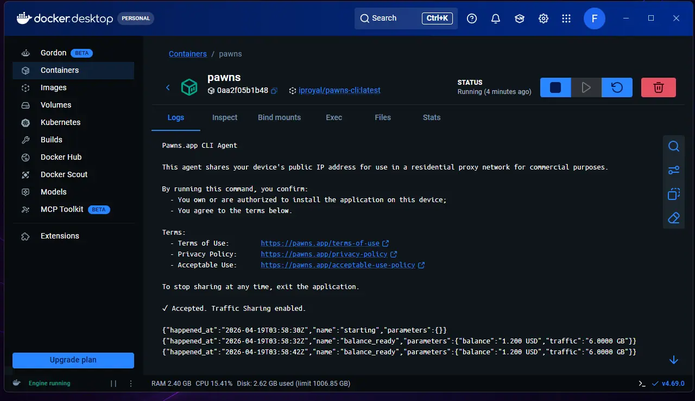This screenshot has width=695, height=401.
Task: Click the v4.69.0 version indicator
Action: 669,383
